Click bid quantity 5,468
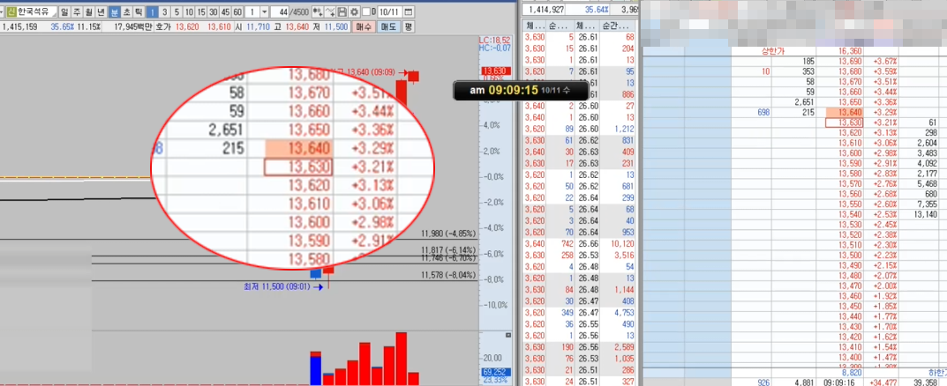 [927, 183]
